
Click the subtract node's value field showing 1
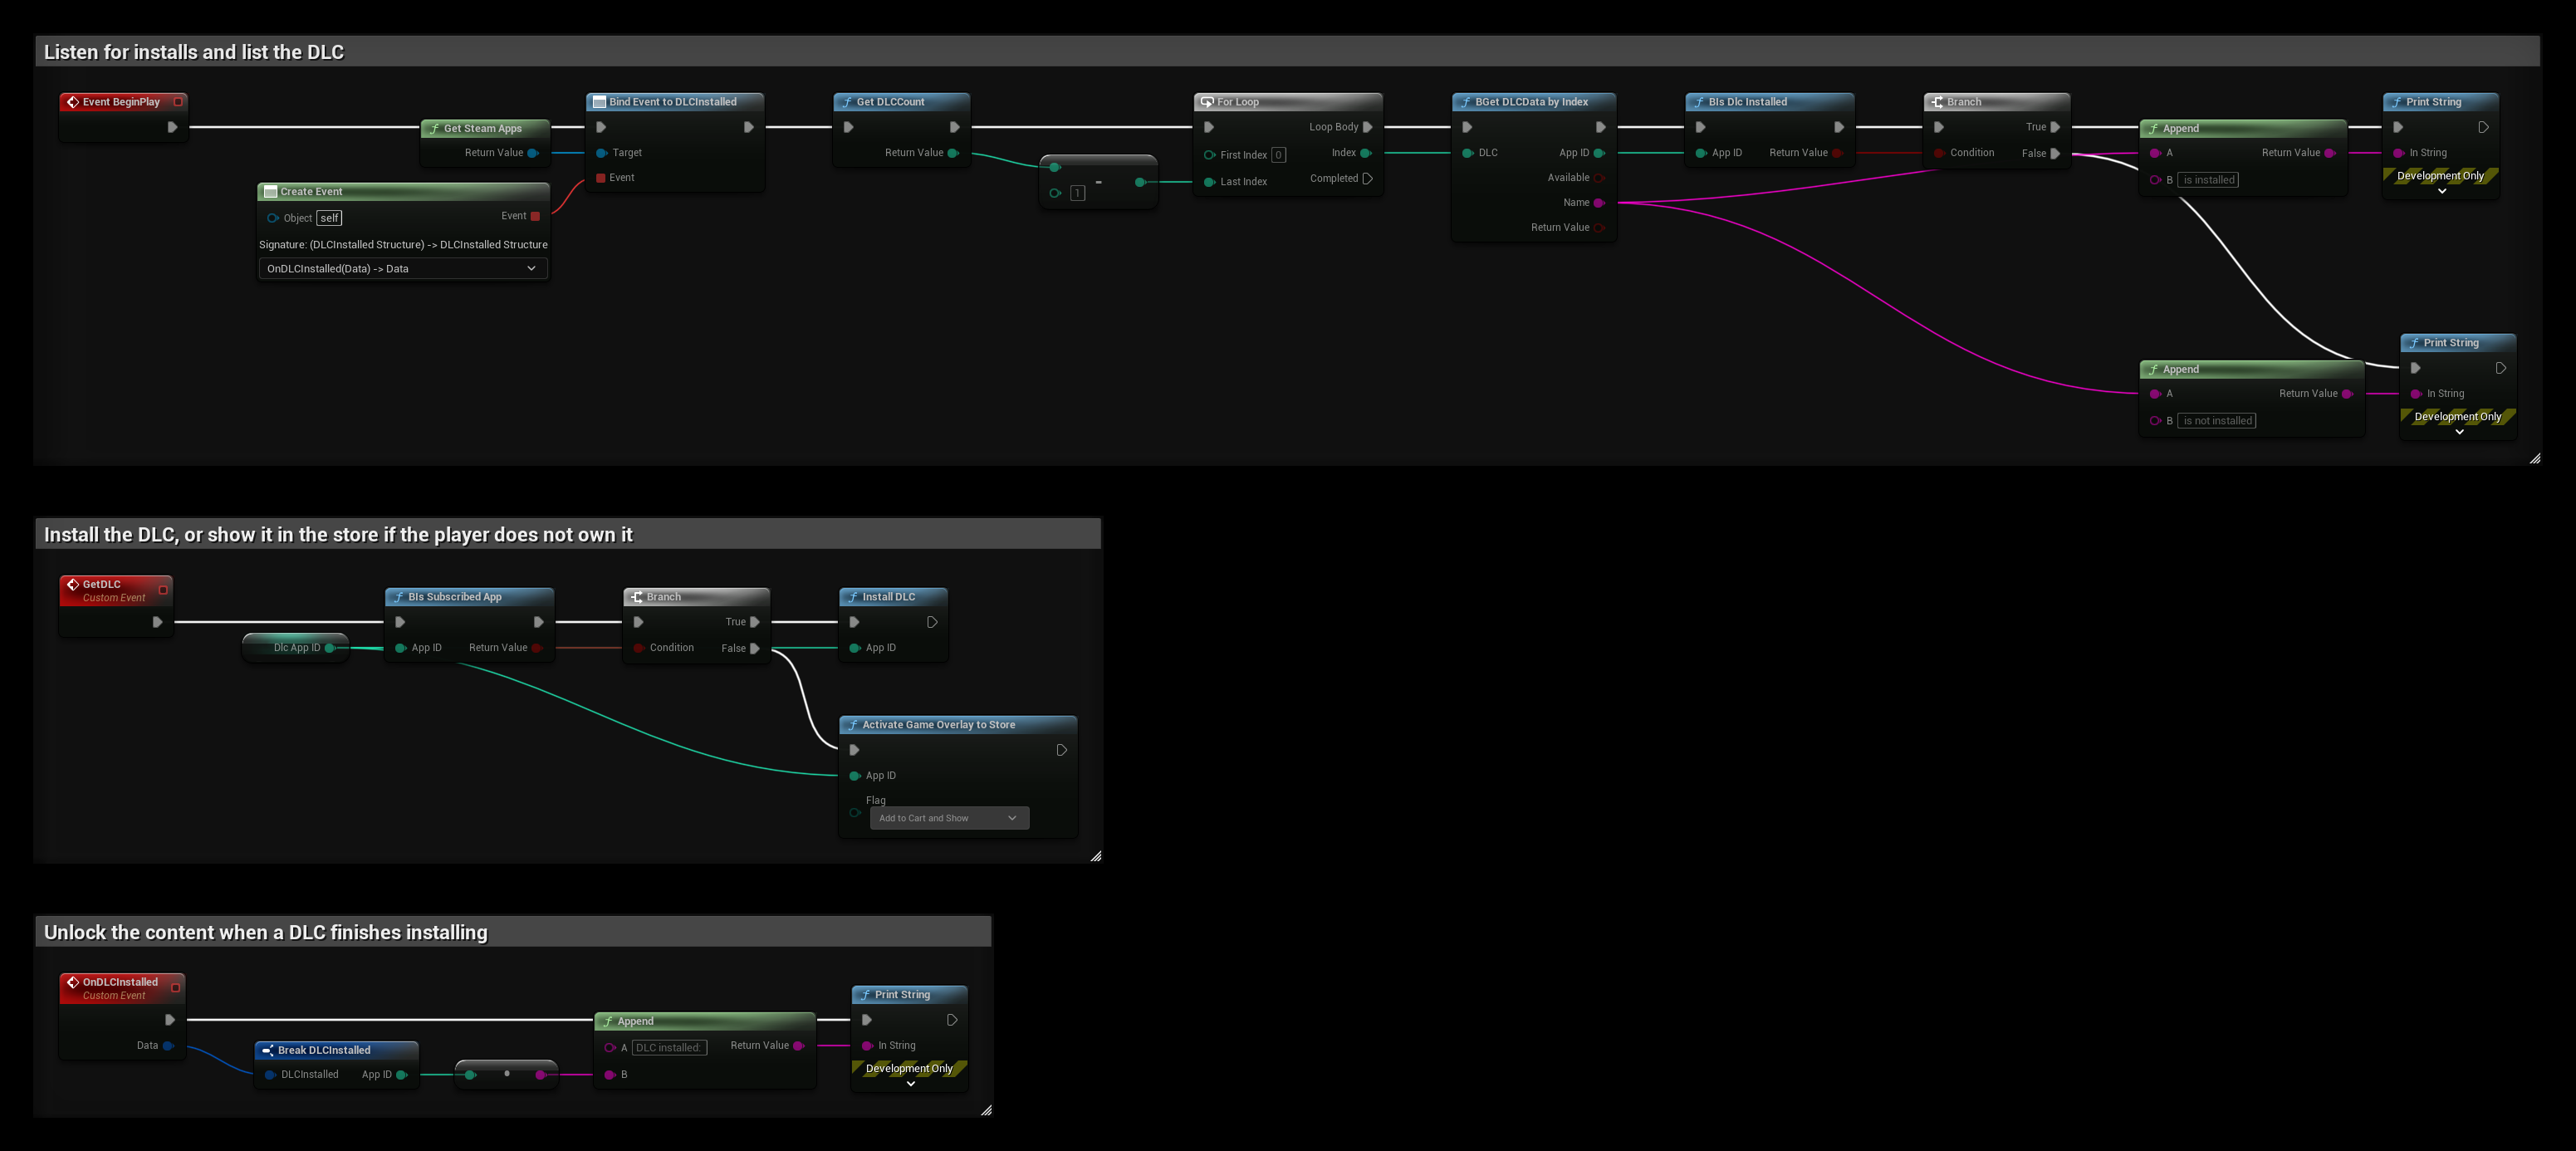(x=1077, y=193)
